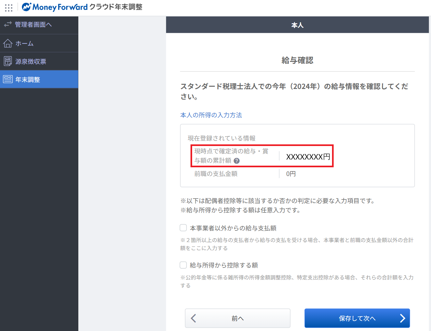The height and width of the screenshot is (331, 431).
Task: Enable 本事業者以外からの給与支払額 checkbox
Action: [x=183, y=228]
